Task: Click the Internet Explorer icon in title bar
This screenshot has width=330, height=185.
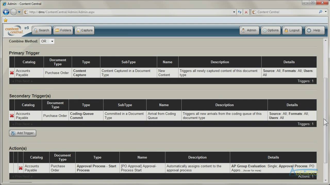Action: tap(4, 4)
